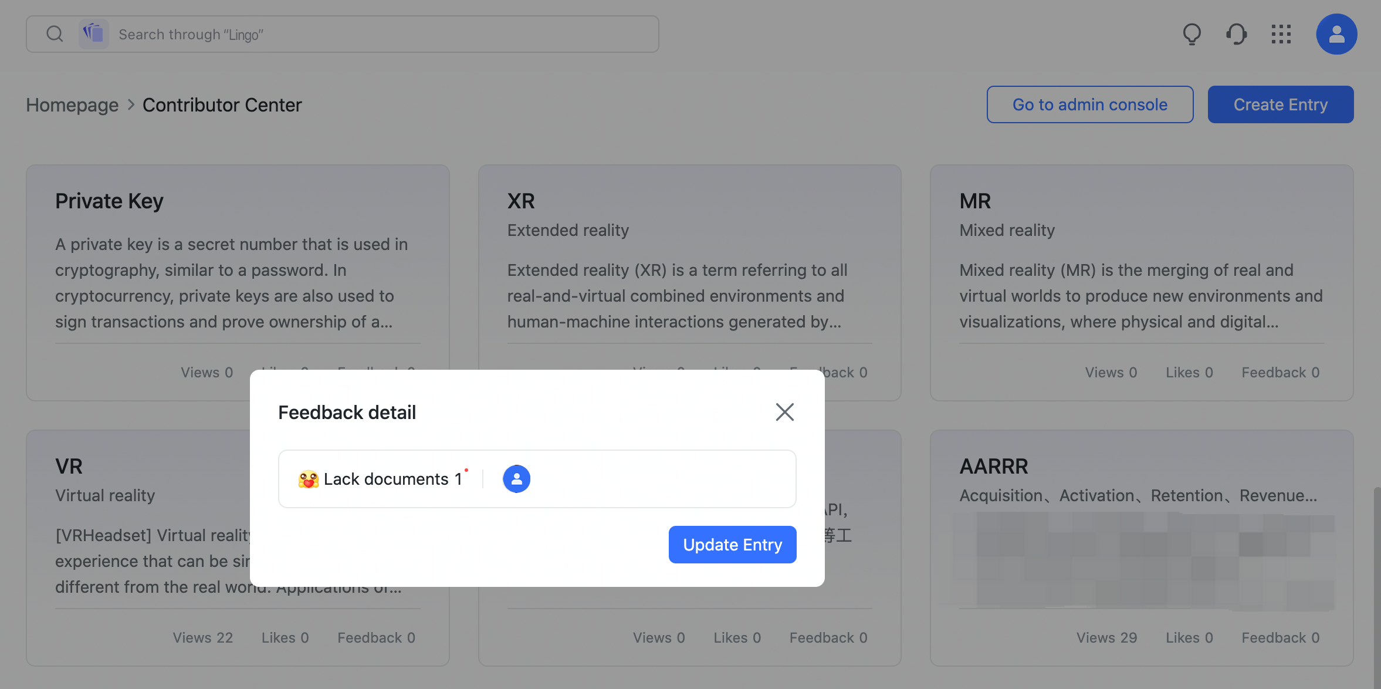Viewport: 1381px width, 689px height.
Task: Click the Create Entry button
Action: (x=1280, y=104)
